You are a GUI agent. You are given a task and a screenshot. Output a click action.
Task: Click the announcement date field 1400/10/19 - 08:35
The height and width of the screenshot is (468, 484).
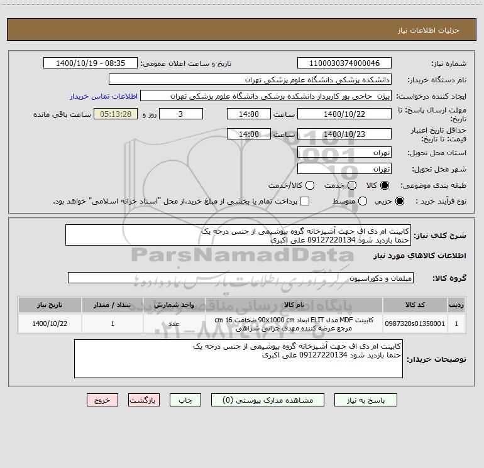point(91,63)
